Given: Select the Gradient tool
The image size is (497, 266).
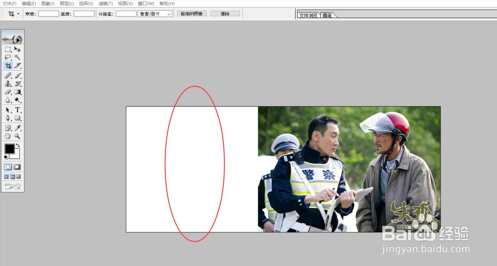Looking at the screenshot, I should click(17, 92).
